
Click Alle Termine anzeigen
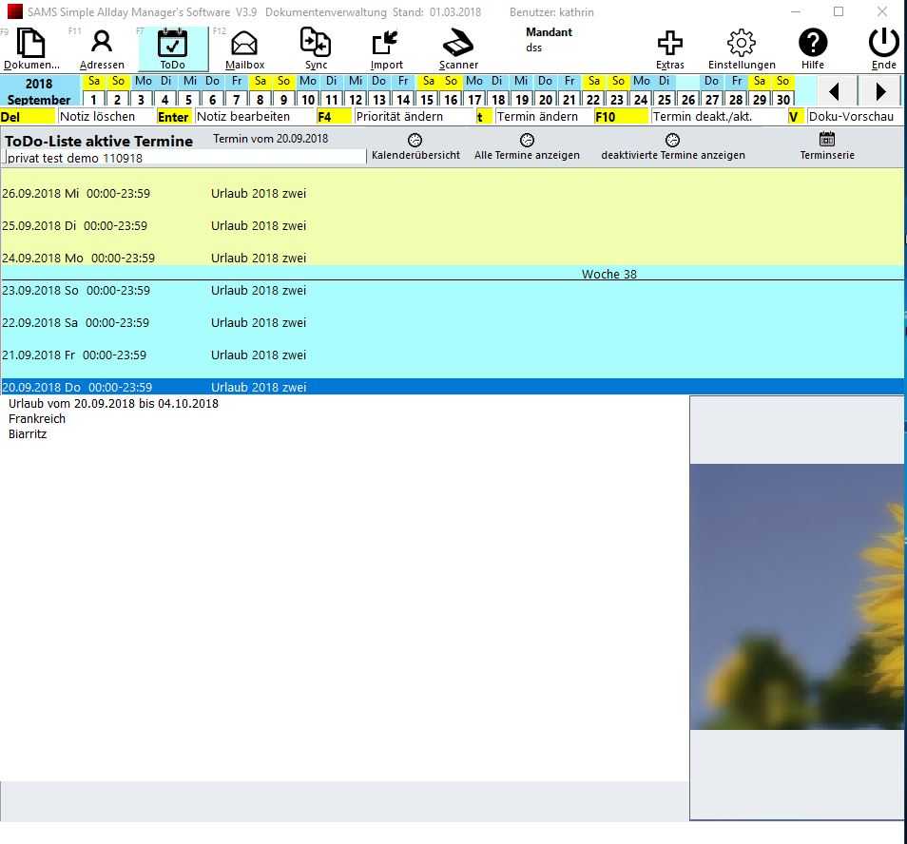527,147
